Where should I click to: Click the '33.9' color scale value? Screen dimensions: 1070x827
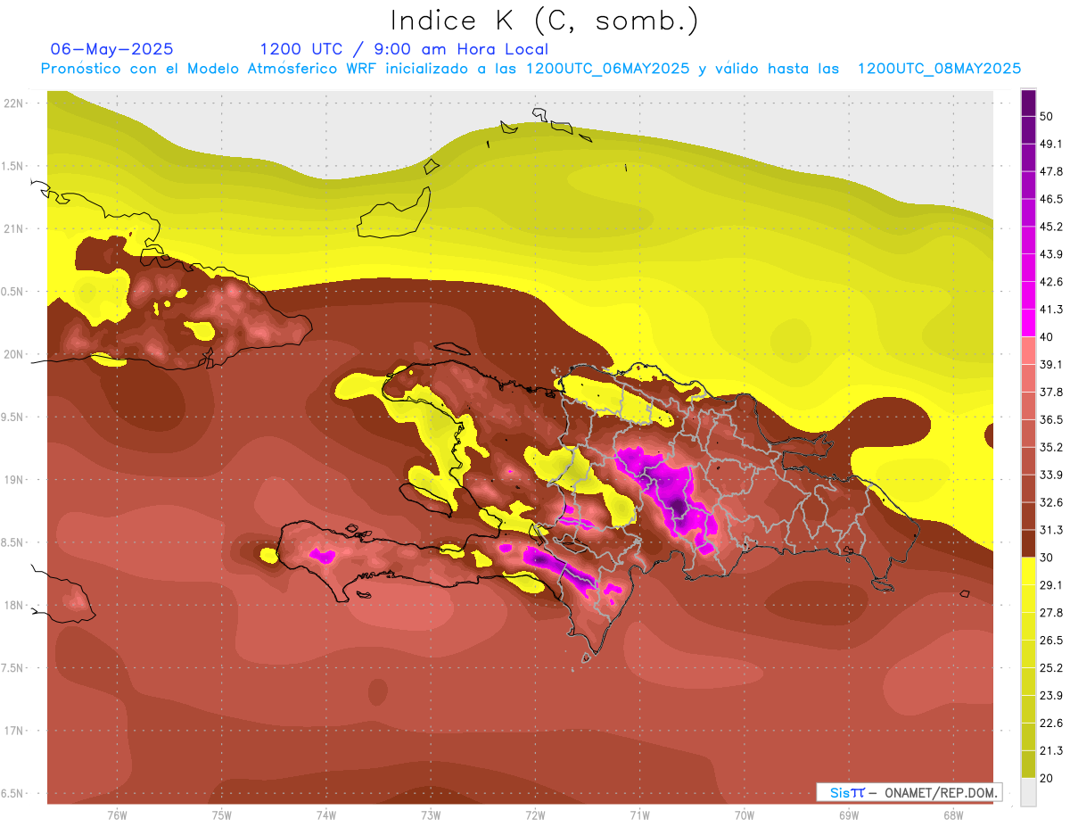[1051, 475]
